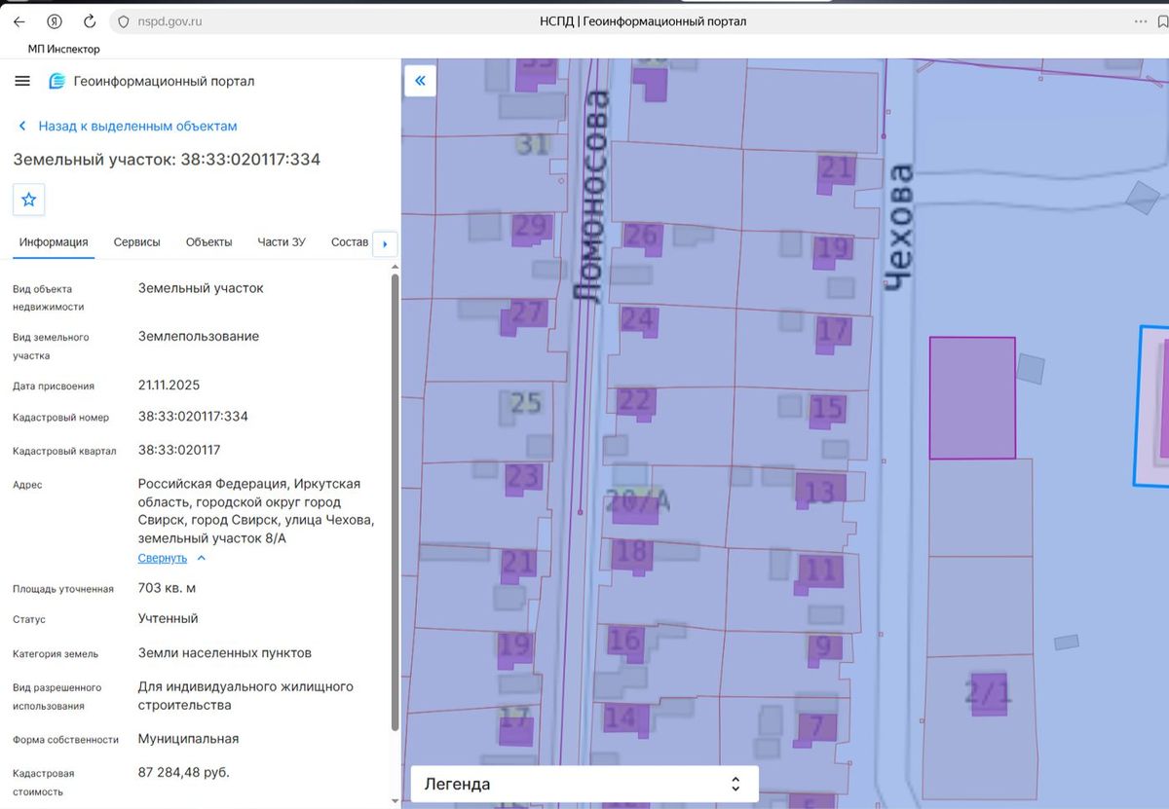Select building 2/1 on the map
The height and width of the screenshot is (809, 1169).
pyautogui.click(x=988, y=692)
